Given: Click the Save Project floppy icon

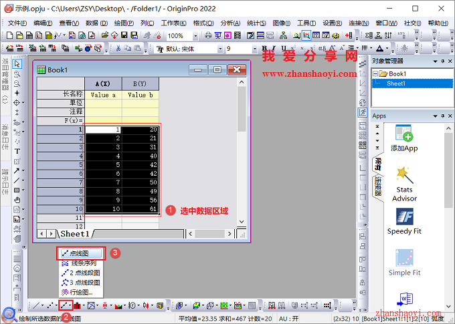Looking at the screenshot, I should tap(124, 35).
